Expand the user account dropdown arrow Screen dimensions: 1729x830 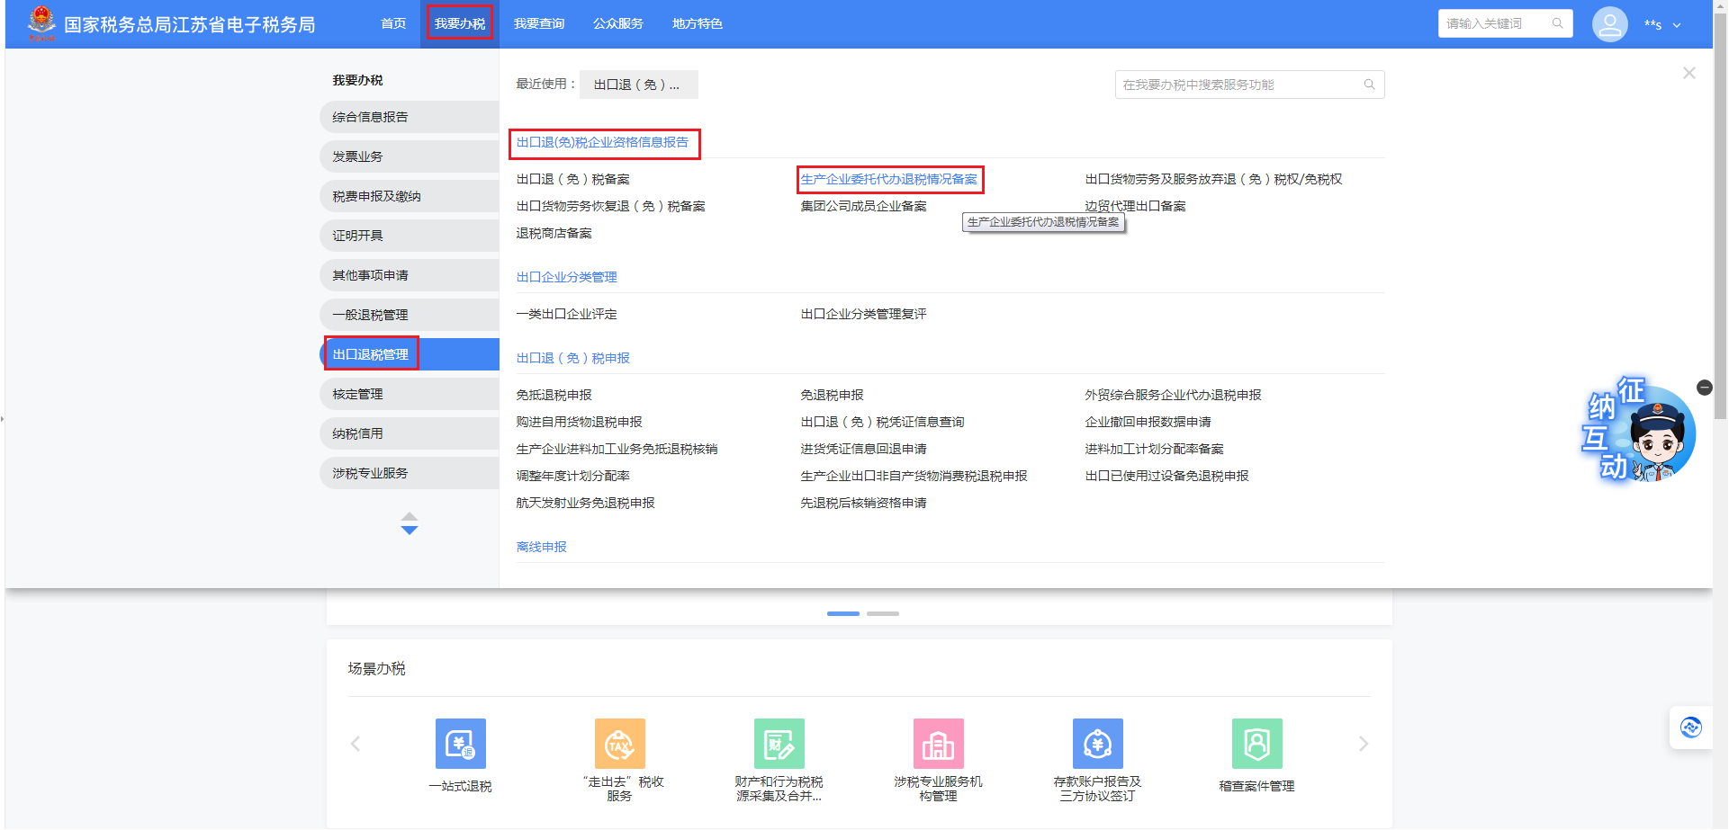point(1677,25)
